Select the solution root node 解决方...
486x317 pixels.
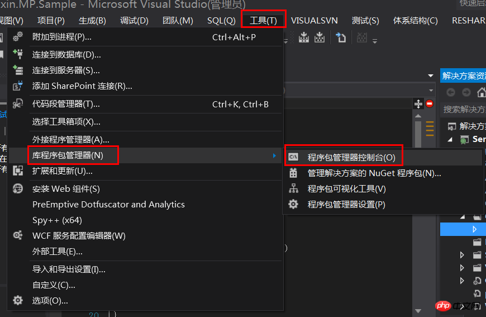tap(473, 126)
